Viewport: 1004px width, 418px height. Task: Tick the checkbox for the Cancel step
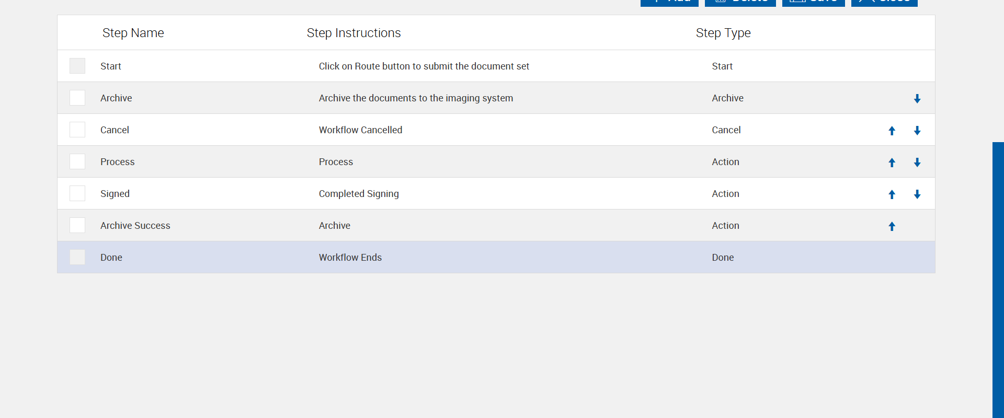point(77,130)
